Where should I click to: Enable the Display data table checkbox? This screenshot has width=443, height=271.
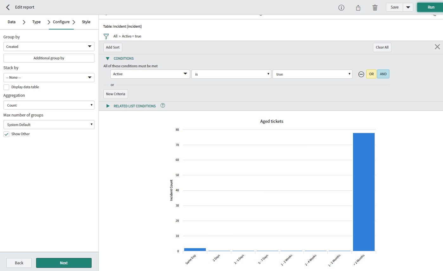point(6,87)
